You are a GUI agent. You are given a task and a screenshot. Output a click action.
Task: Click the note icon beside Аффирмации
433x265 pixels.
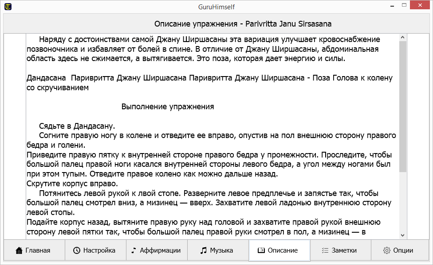pos(134,250)
